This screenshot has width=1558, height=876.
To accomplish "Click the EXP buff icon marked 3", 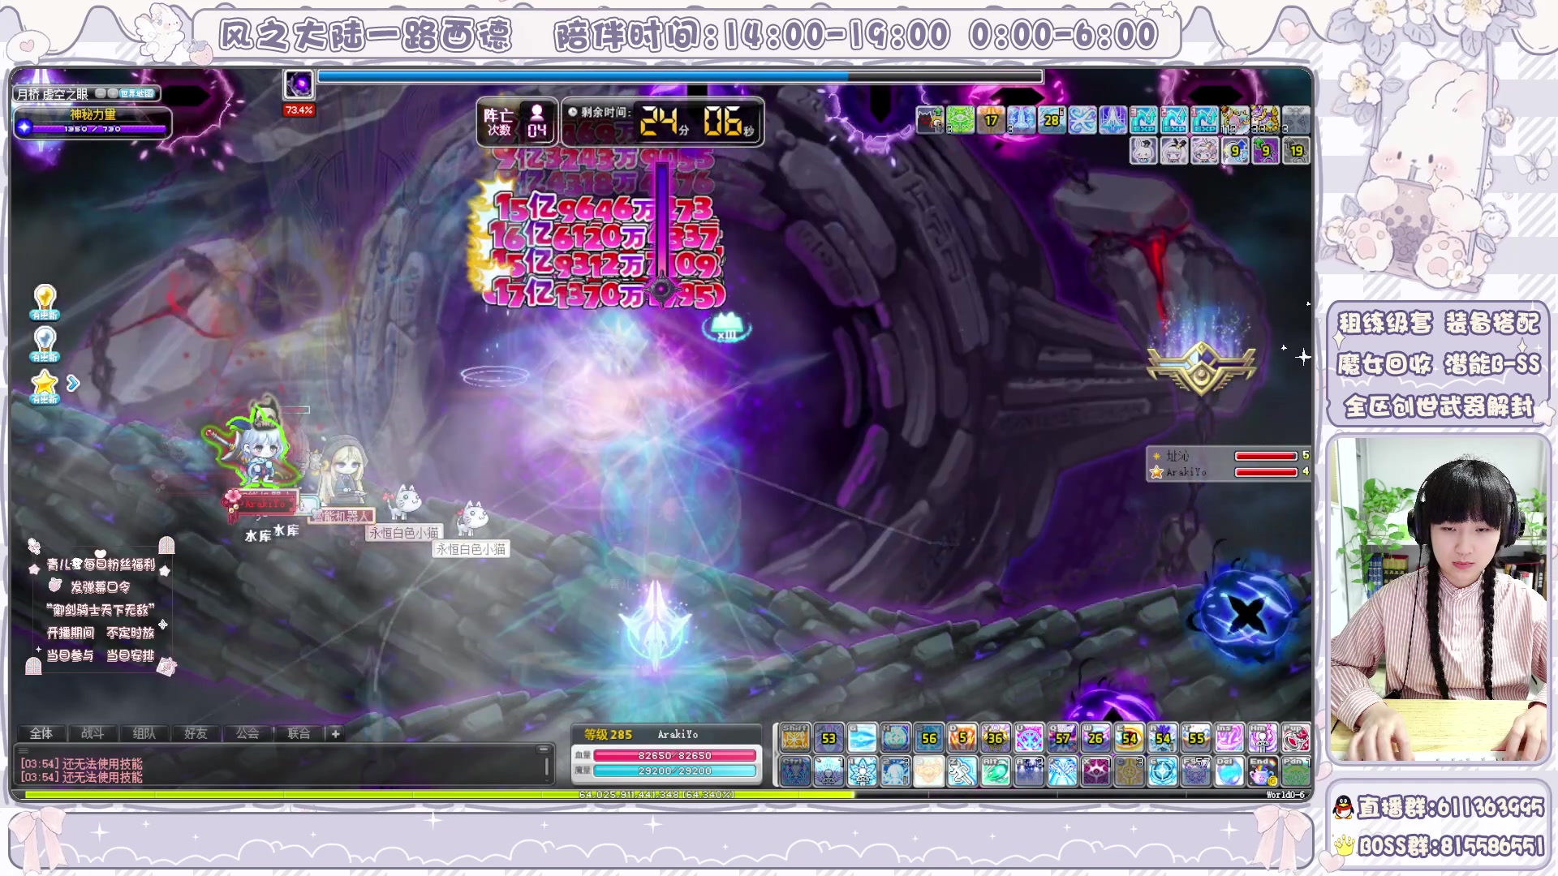I will click(x=1143, y=120).
